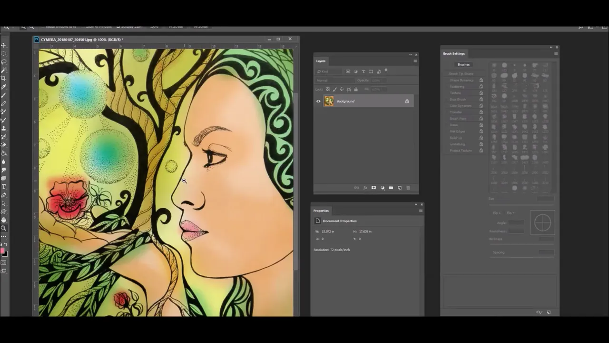The width and height of the screenshot is (609, 343).
Task: Click the Fit Screen button
Action: point(176,27)
